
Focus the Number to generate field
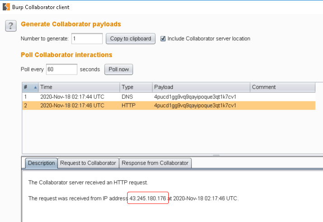coord(87,38)
